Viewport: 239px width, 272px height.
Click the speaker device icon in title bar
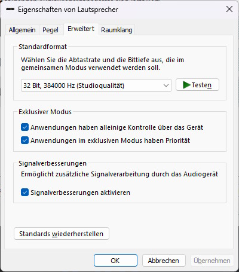tap(10, 10)
